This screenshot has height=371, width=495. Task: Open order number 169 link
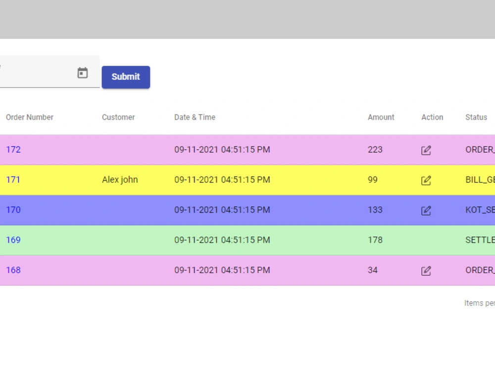13,240
